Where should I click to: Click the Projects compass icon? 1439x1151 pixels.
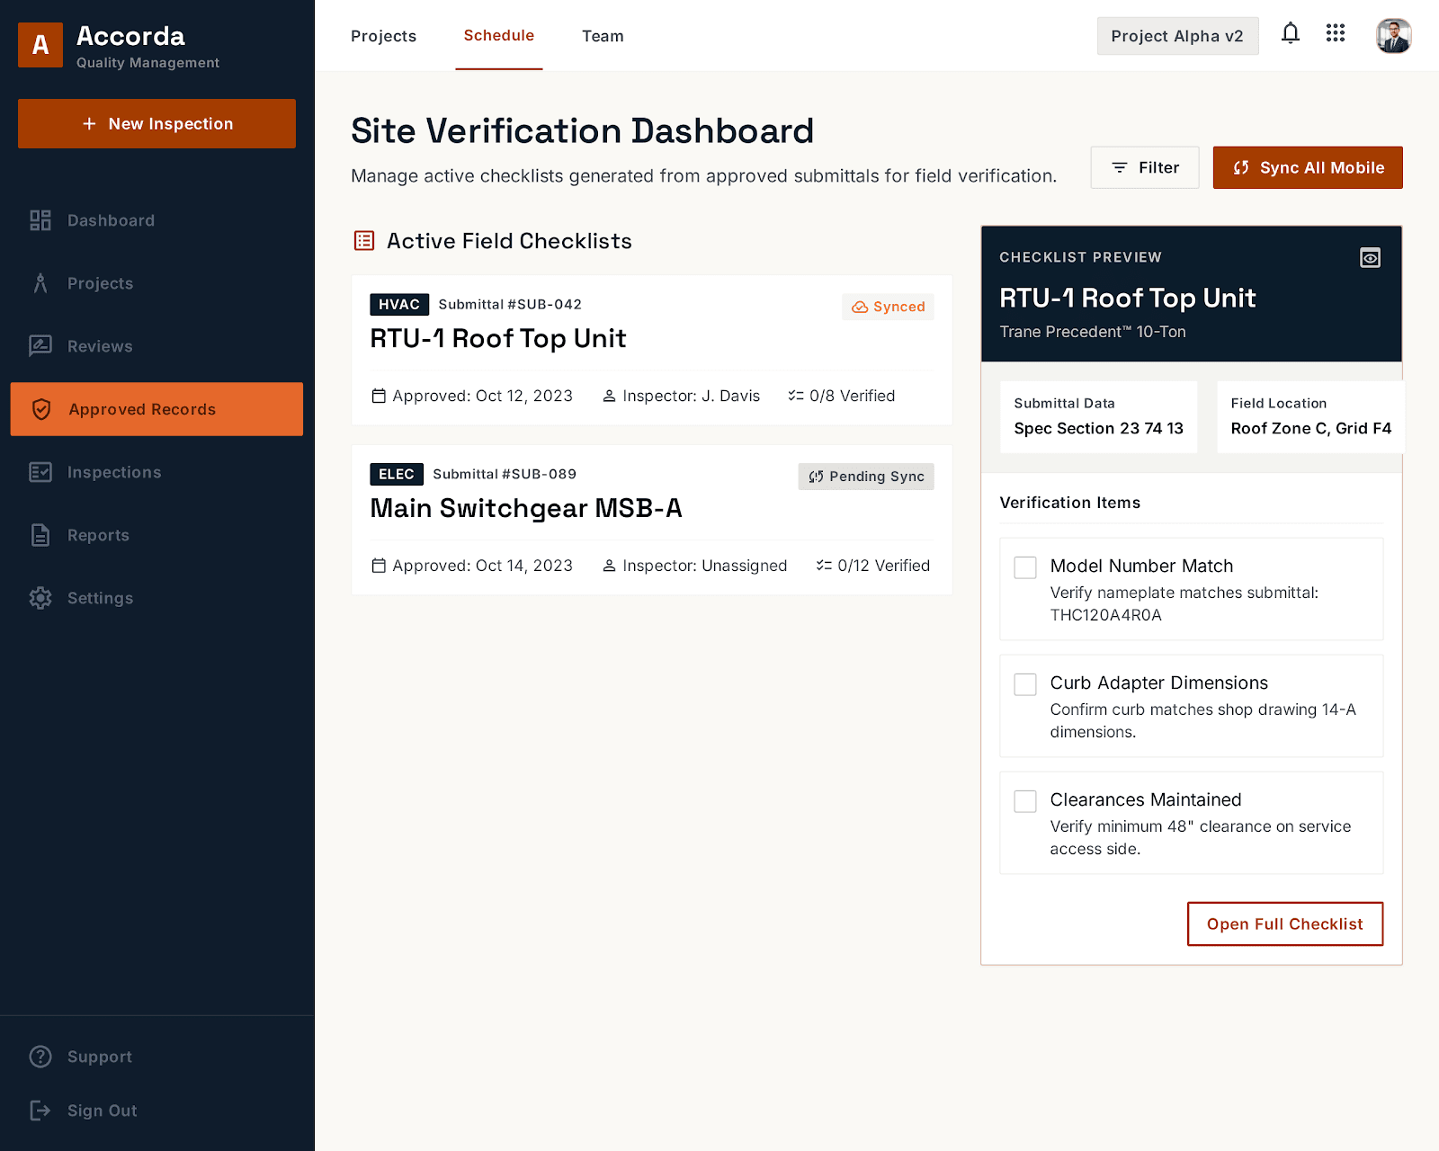coord(40,283)
